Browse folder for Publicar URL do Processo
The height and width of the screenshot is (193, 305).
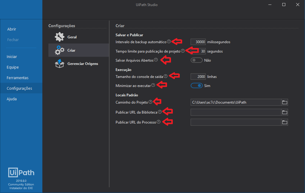pyautogui.click(x=284, y=122)
